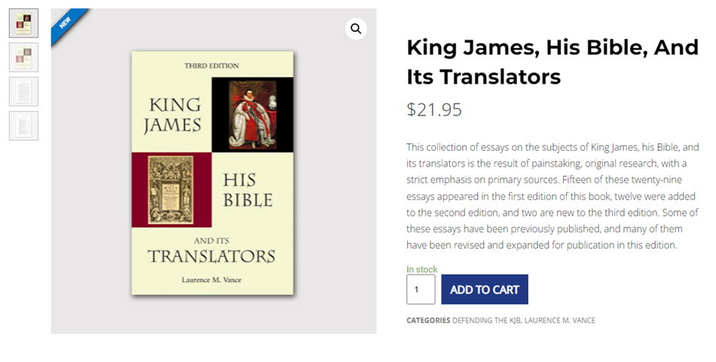
Task: Click the product title heading
Action: pyautogui.click(x=552, y=62)
